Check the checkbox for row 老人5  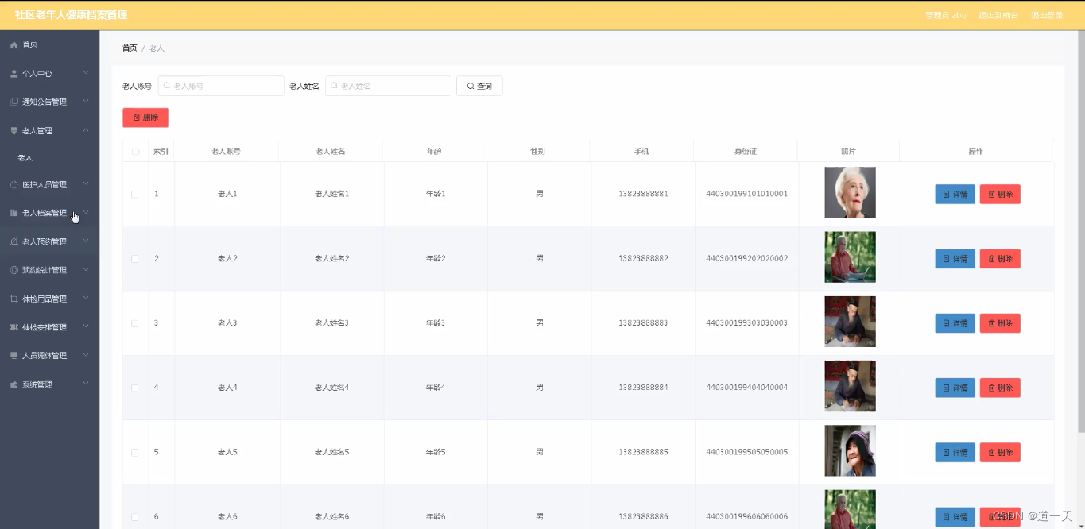pyautogui.click(x=135, y=453)
